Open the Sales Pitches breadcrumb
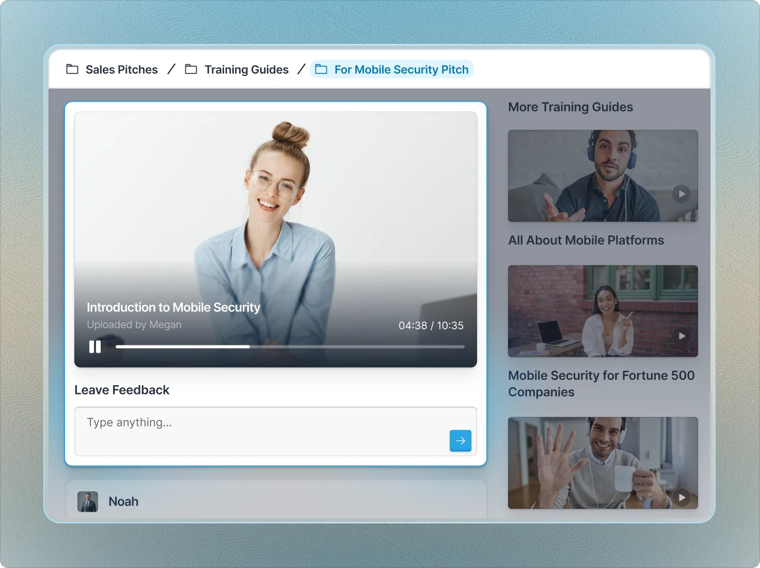Screen dimensions: 760x568 click(x=121, y=70)
